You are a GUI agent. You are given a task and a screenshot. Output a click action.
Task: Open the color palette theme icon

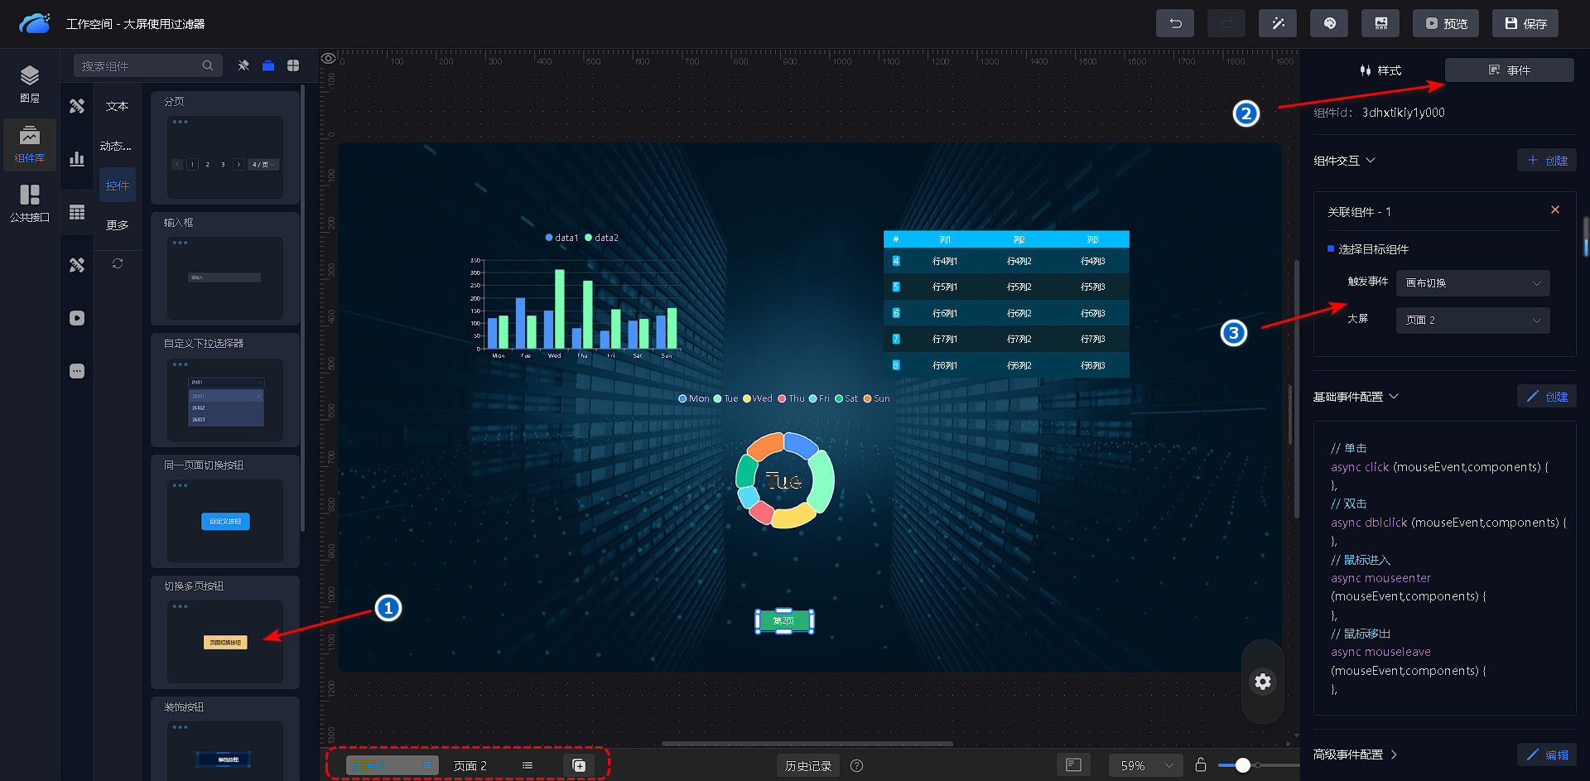[1328, 23]
